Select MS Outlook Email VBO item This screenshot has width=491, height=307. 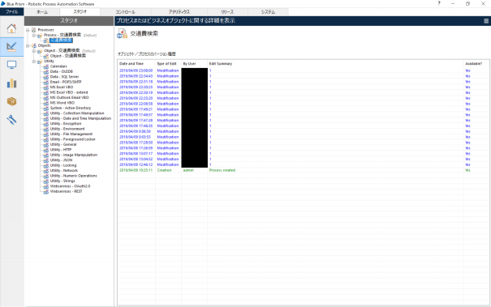[70, 97]
